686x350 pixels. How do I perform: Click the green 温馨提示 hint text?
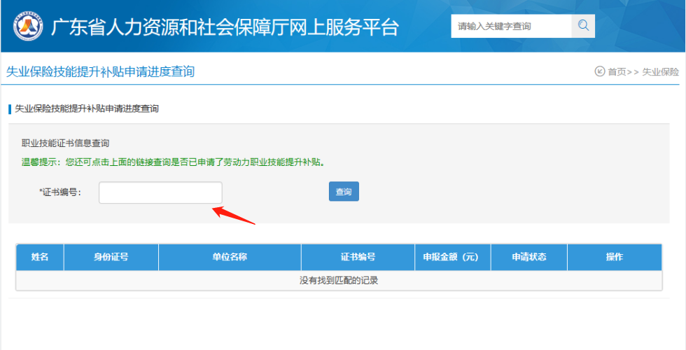click(174, 162)
